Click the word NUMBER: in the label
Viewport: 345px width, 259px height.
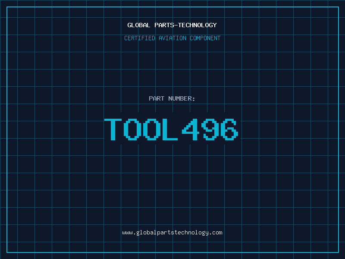pyautogui.click(x=182, y=98)
